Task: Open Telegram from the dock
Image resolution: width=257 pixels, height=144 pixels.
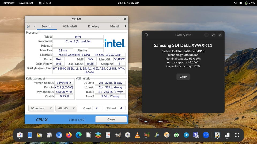Action: click(186, 135)
